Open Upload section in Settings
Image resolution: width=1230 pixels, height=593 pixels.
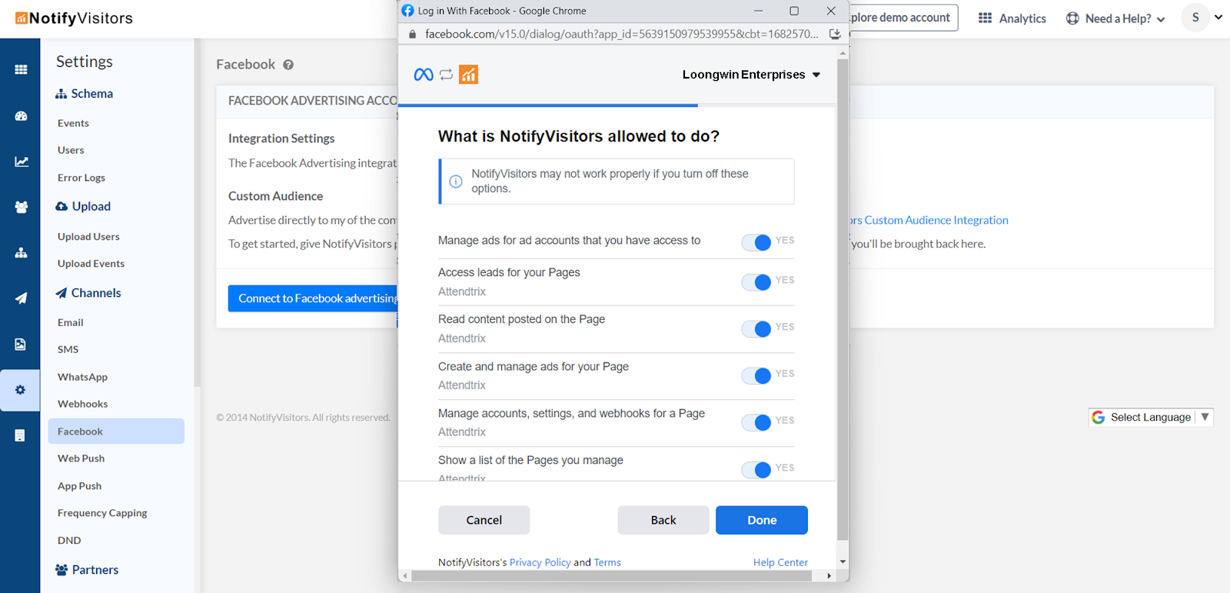pos(83,206)
